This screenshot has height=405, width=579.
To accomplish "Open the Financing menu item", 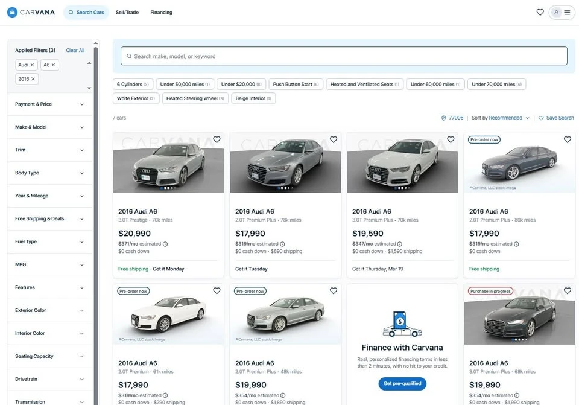I will (x=162, y=12).
